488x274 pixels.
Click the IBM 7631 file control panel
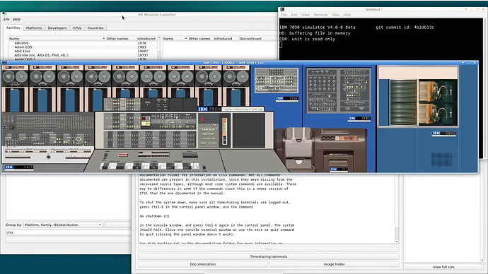click(x=339, y=90)
